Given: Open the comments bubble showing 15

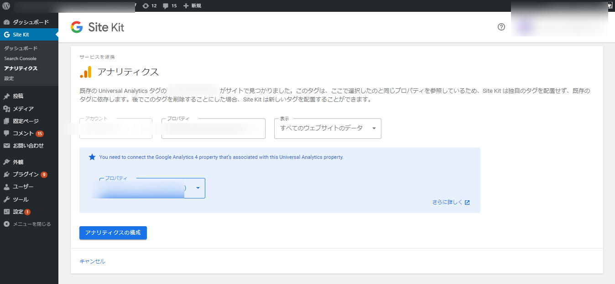Looking at the screenshot, I should (170, 6).
